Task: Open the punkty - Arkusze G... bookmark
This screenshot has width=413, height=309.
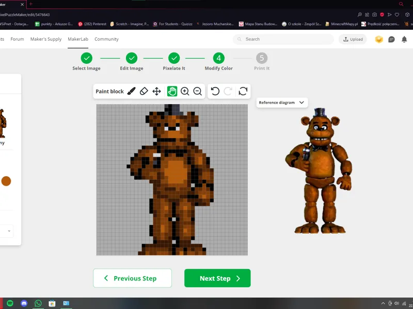Action: (54, 24)
